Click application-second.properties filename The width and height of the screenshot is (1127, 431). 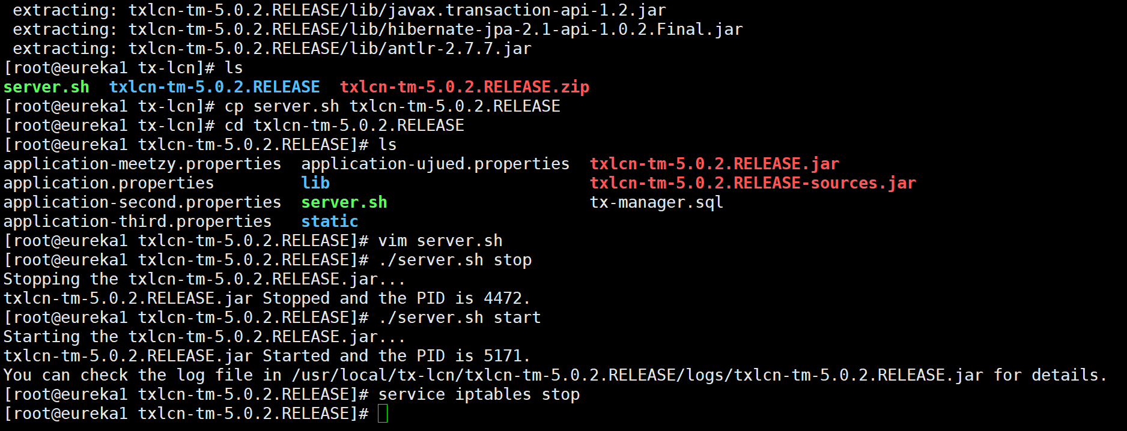click(142, 202)
